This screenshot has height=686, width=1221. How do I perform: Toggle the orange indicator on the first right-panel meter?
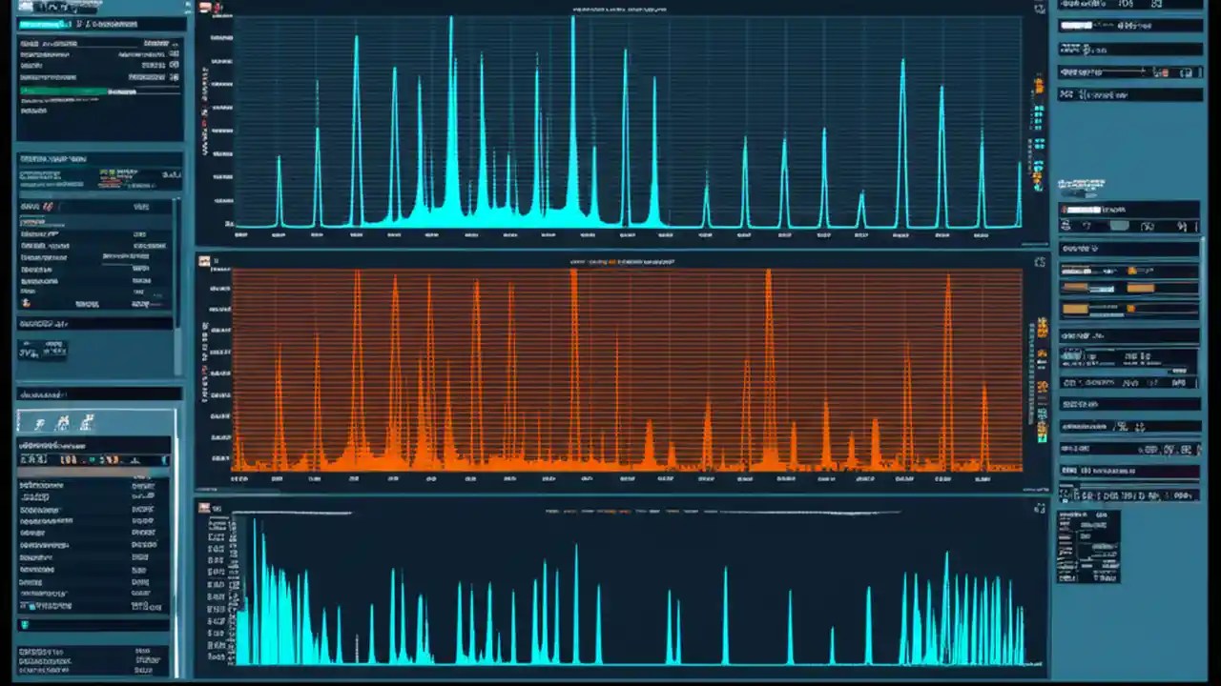1130,271
